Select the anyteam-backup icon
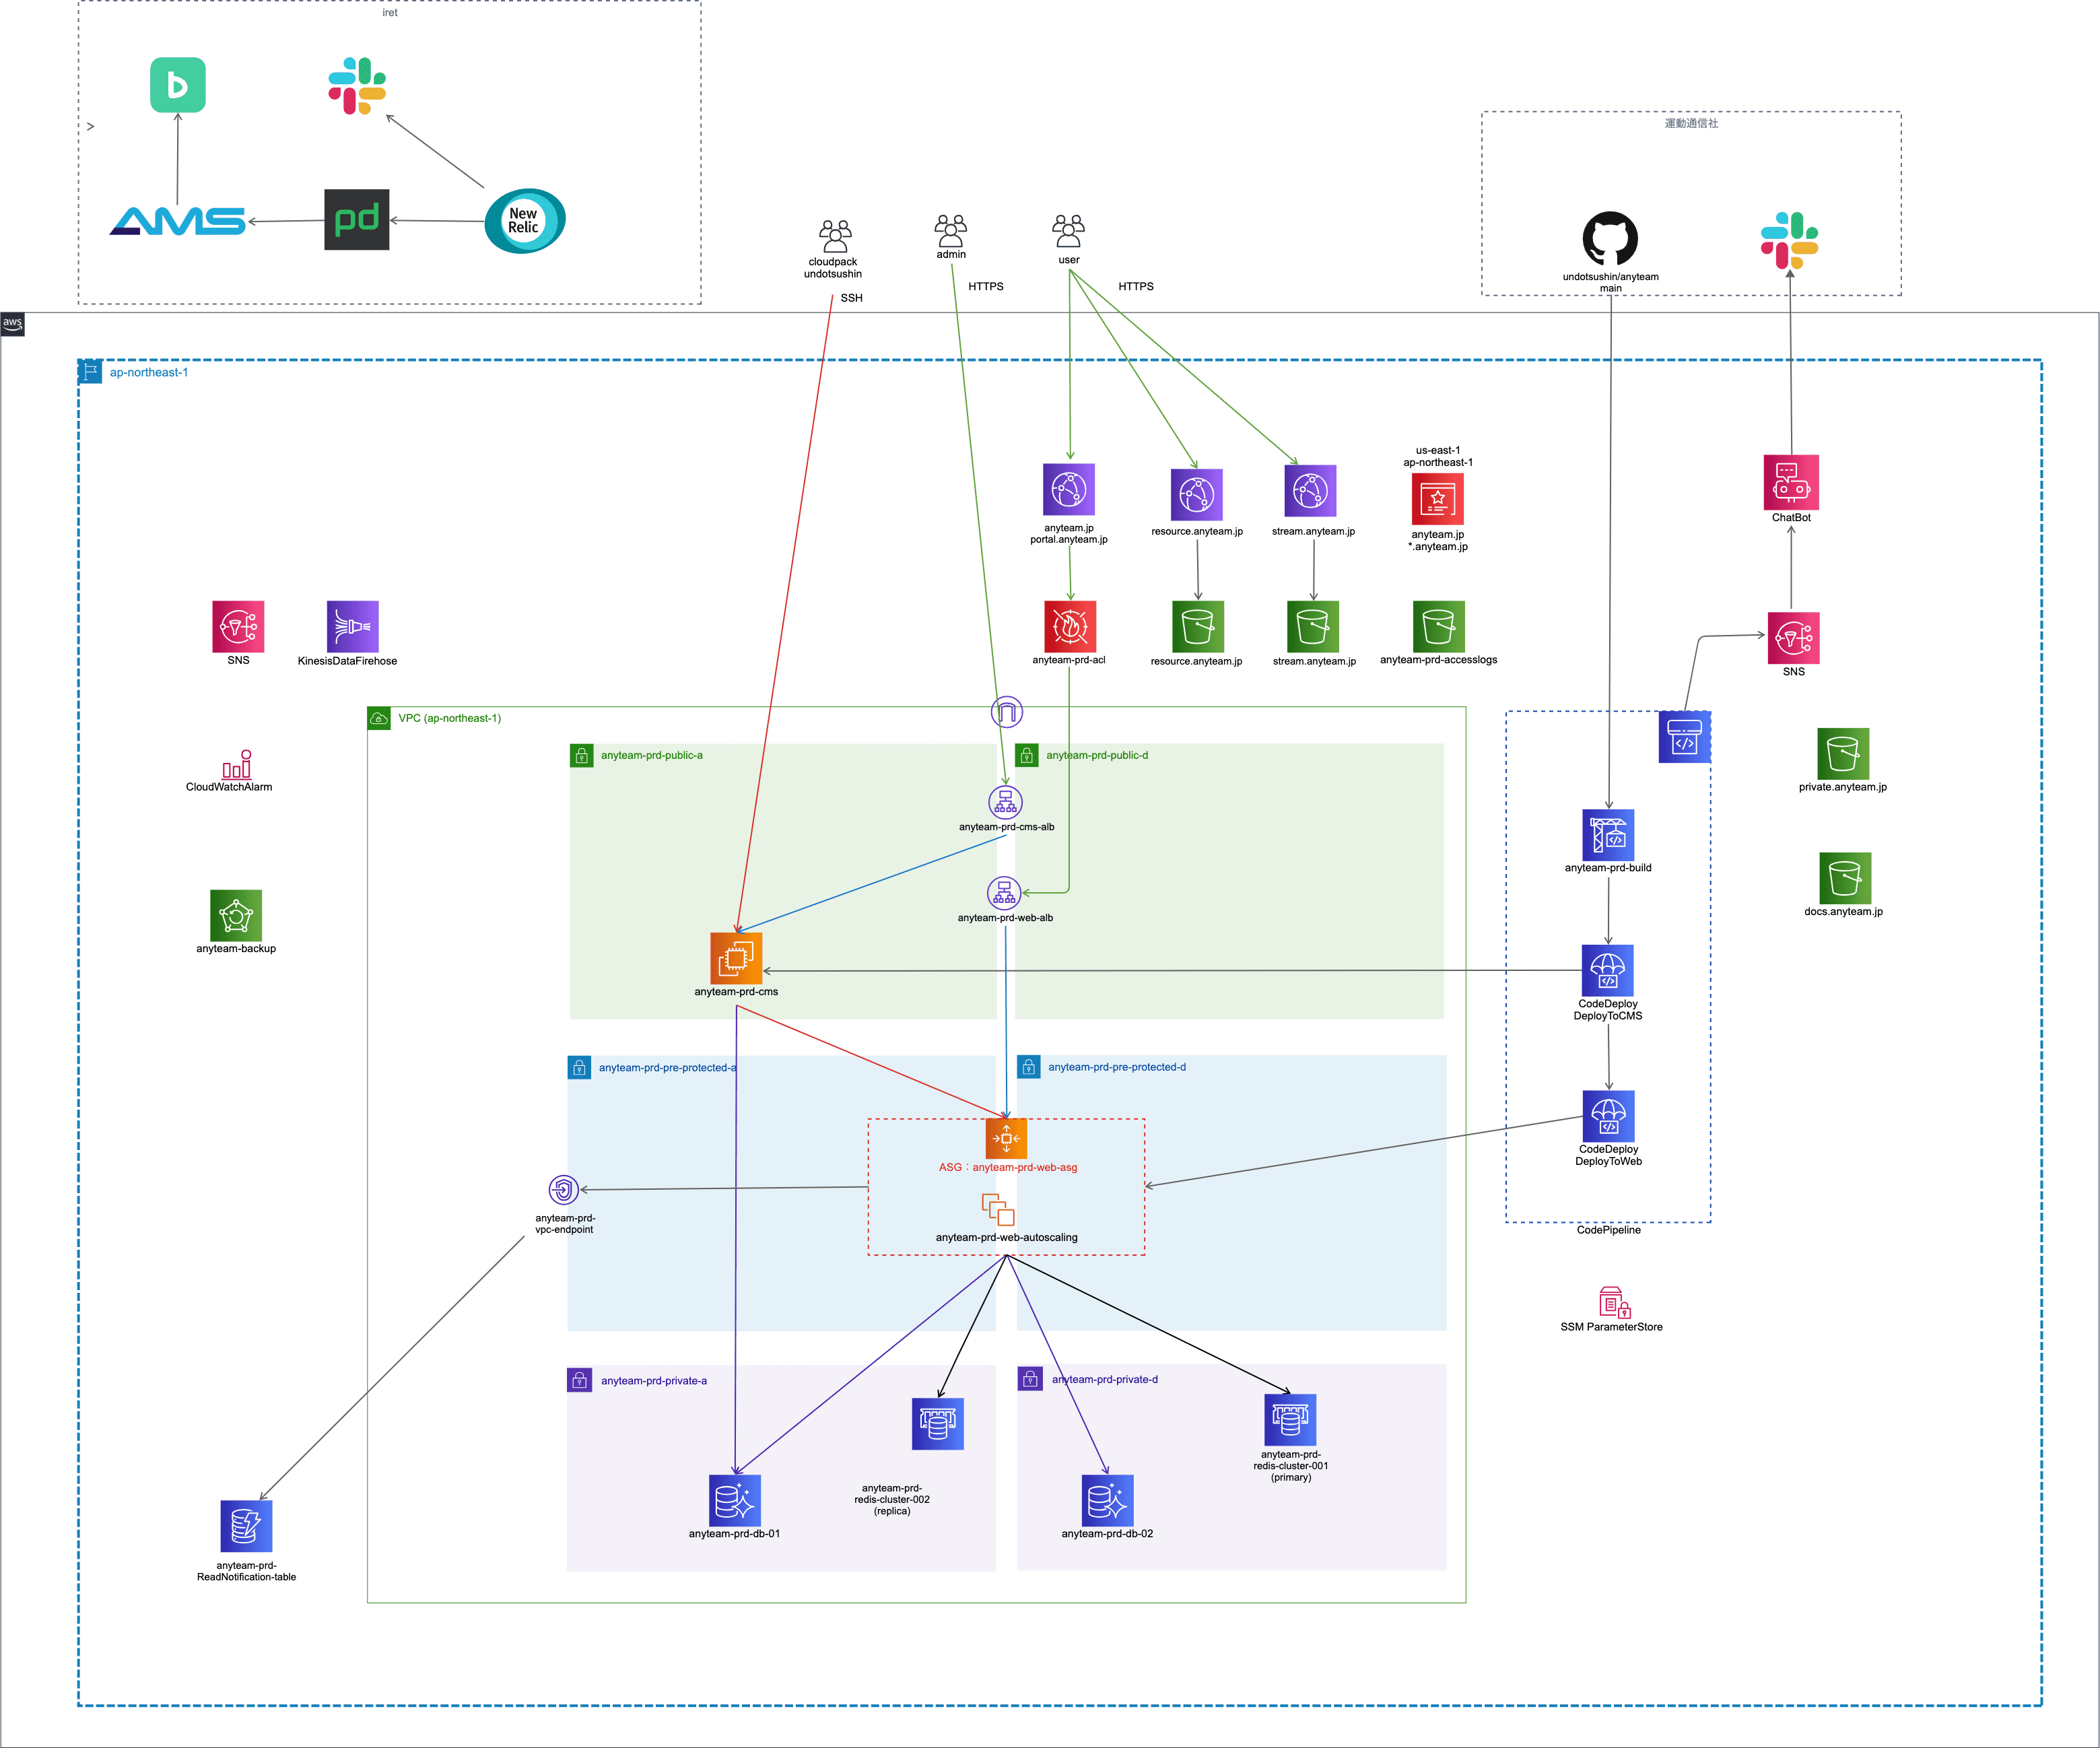 [x=236, y=915]
